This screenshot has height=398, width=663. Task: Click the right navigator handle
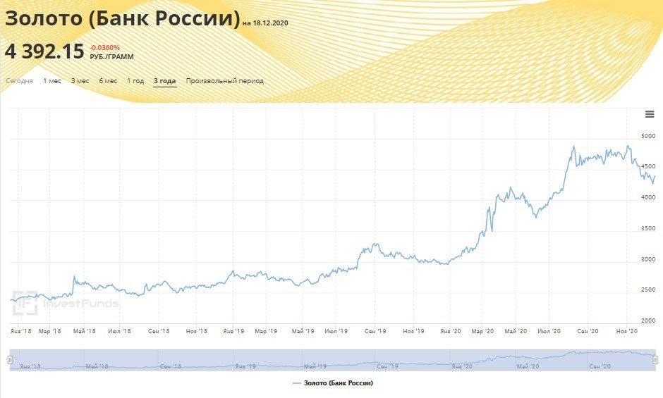click(655, 360)
